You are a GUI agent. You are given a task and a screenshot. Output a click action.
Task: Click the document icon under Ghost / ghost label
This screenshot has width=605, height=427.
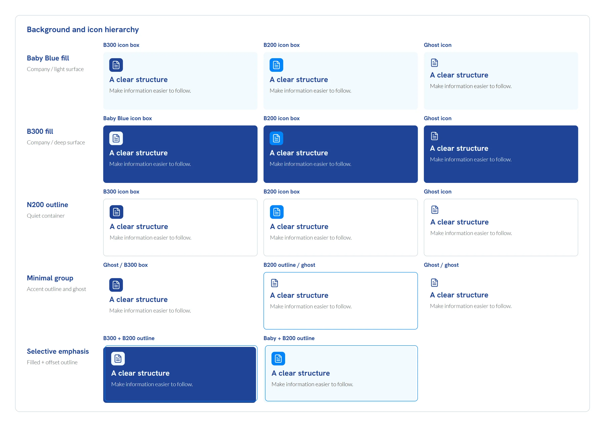coord(434,283)
